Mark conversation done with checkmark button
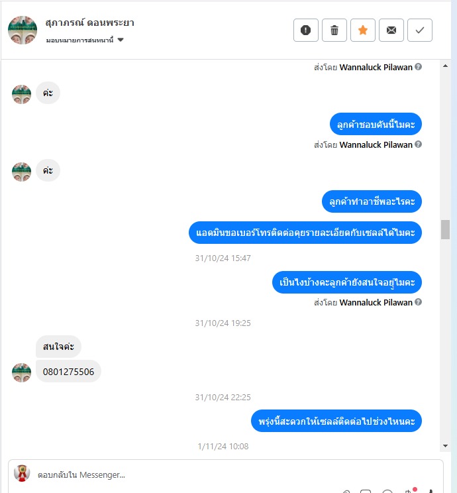Screen dimensions: 457x493 [420, 30]
